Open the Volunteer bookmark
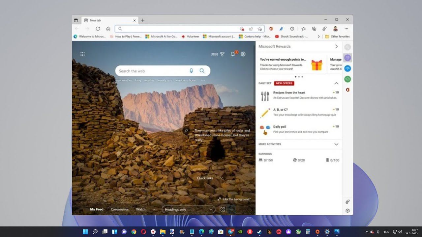422x237 pixels. pyautogui.click(x=190, y=37)
